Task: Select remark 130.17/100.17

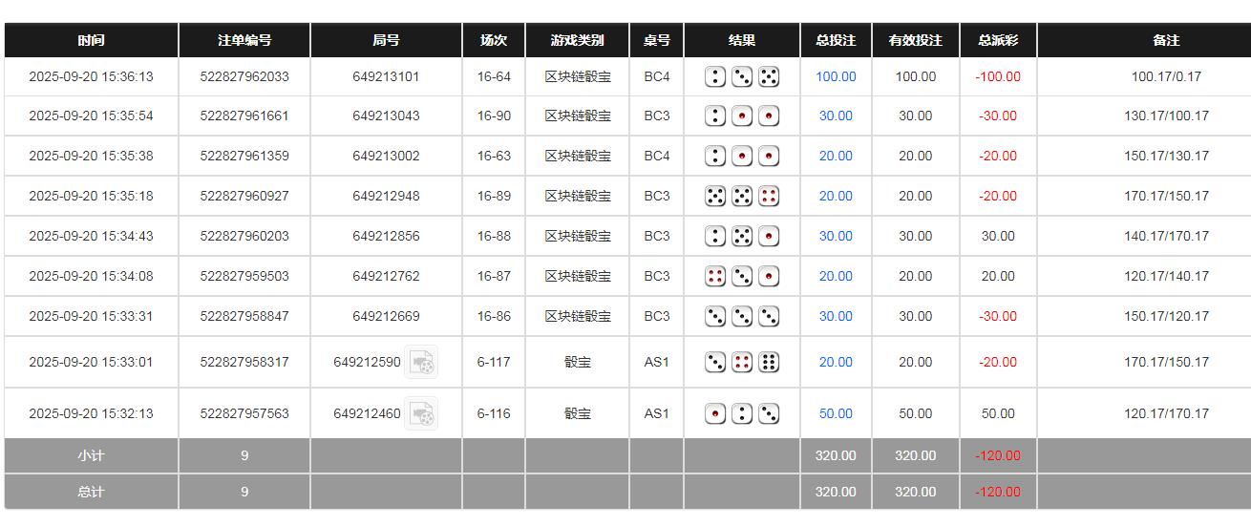Action: pos(1166,116)
